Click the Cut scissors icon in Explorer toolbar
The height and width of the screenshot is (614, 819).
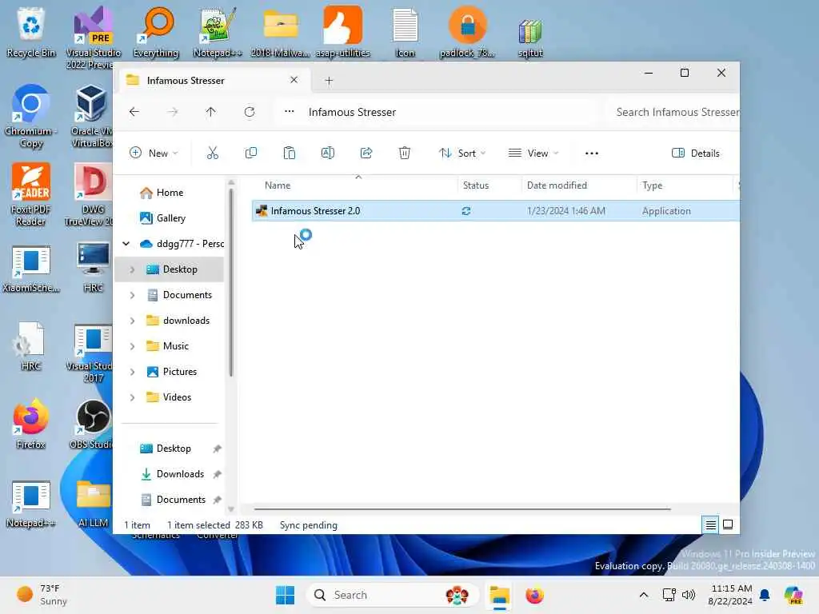coord(212,153)
